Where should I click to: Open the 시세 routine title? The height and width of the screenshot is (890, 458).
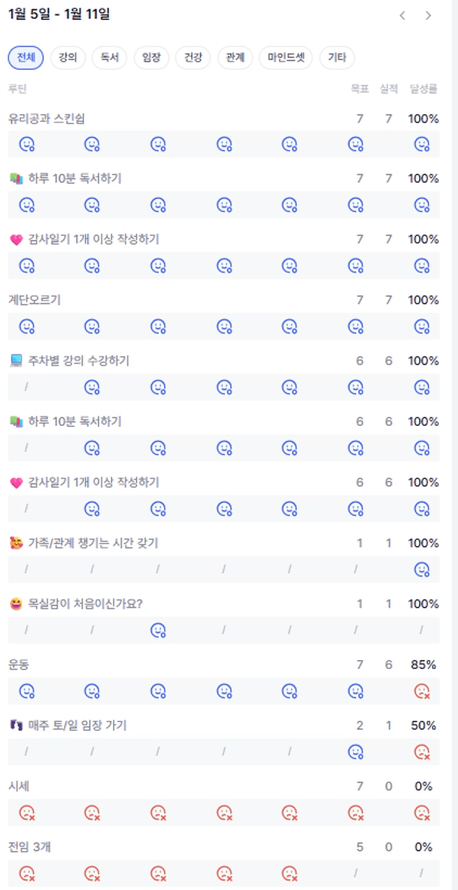click(x=19, y=786)
